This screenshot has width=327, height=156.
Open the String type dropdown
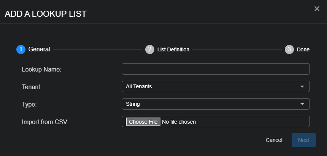[x=211, y=104]
